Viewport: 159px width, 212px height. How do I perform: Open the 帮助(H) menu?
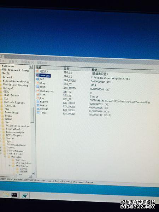pyautogui.click(x=42, y=63)
